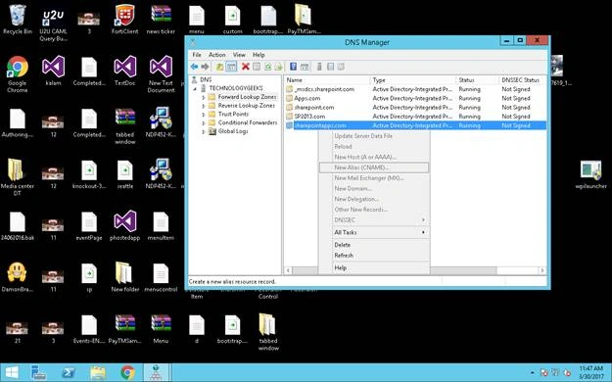612x382 pixels.
Task: Open the Action menu
Action: click(217, 55)
